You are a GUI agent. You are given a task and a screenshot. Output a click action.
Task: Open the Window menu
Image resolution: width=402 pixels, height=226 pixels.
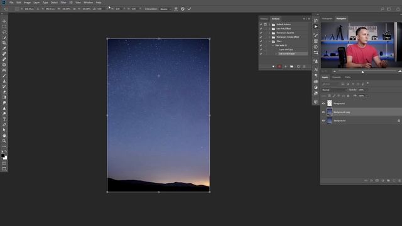pos(89,3)
